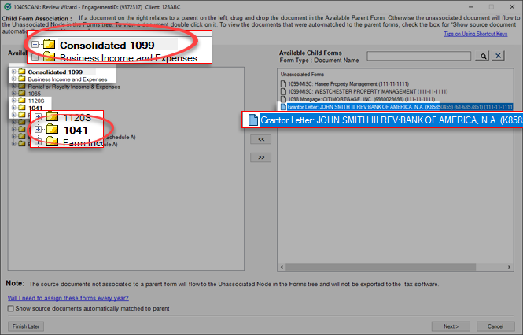Click the magnifier search button
The height and width of the screenshot is (335, 523).
tap(483, 56)
